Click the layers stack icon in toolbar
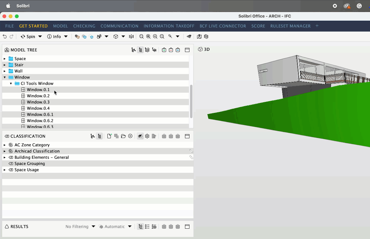 coord(206,37)
